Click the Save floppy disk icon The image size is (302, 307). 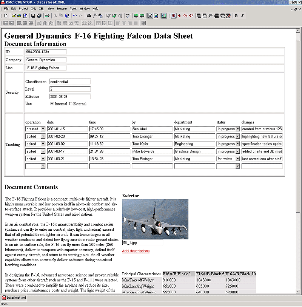[x=33, y=15]
